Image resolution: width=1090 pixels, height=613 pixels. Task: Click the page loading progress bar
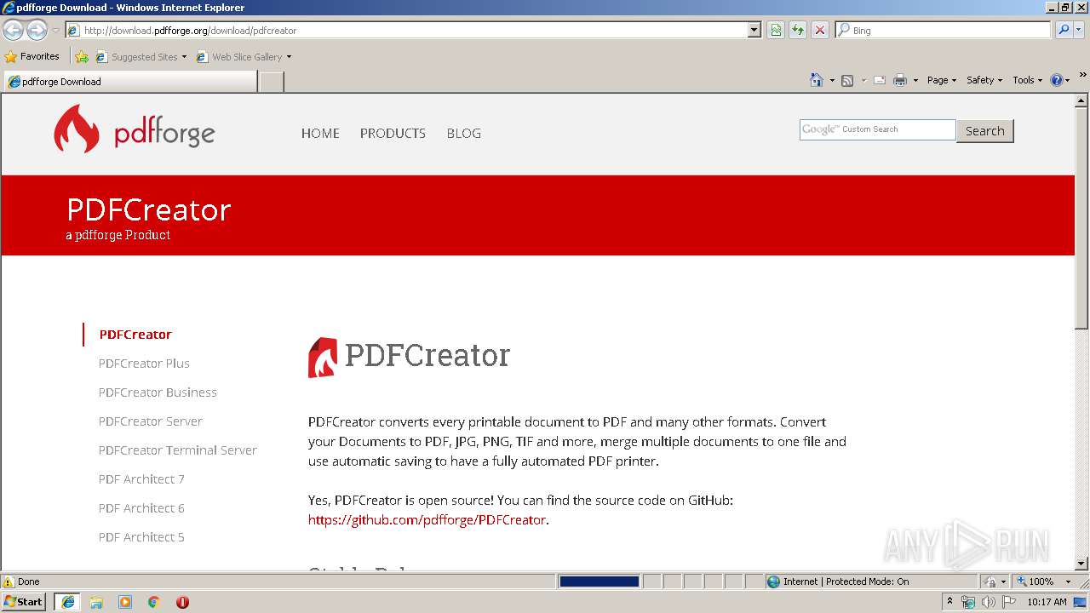point(599,581)
